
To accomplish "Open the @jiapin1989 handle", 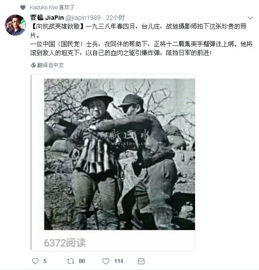I will 83,18.
